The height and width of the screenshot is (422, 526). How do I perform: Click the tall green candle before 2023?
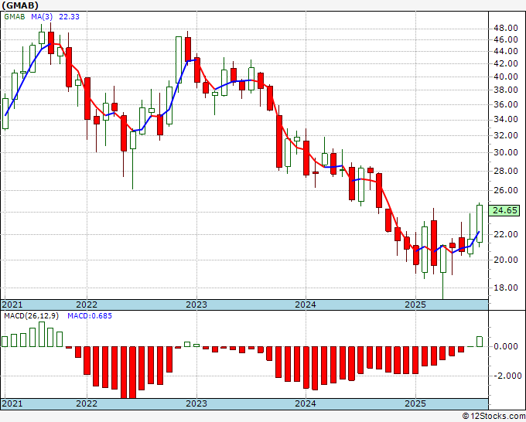click(179, 60)
